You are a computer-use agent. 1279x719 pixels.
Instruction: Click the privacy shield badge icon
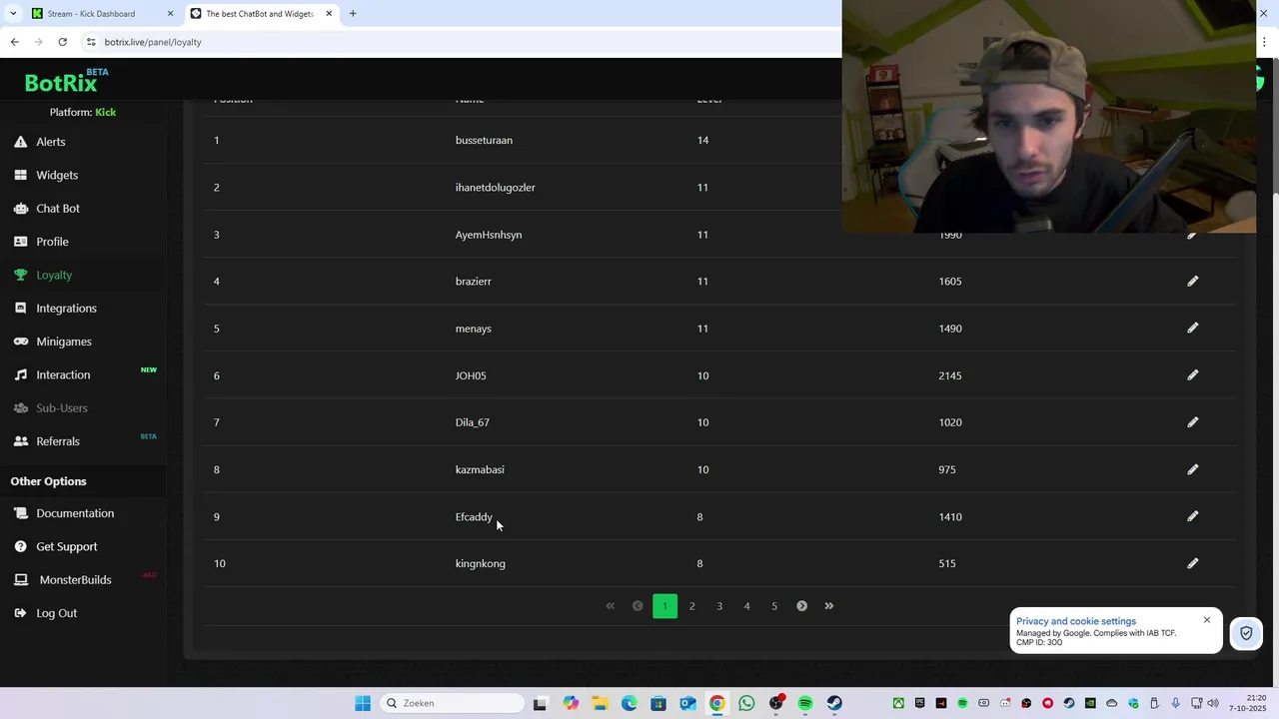(1246, 633)
